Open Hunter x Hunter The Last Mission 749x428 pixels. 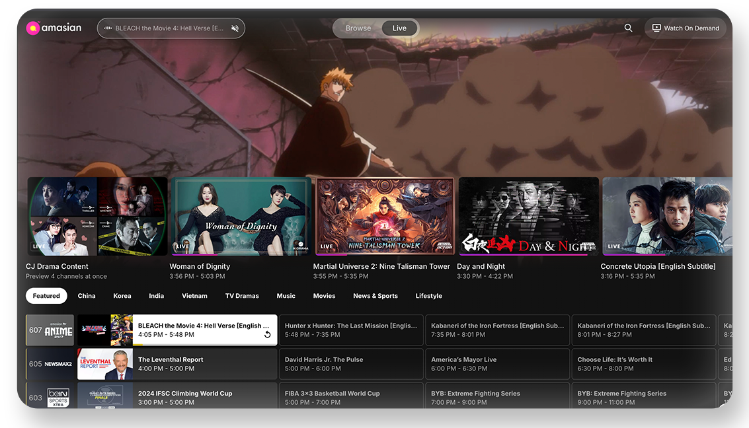pos(351,330)
